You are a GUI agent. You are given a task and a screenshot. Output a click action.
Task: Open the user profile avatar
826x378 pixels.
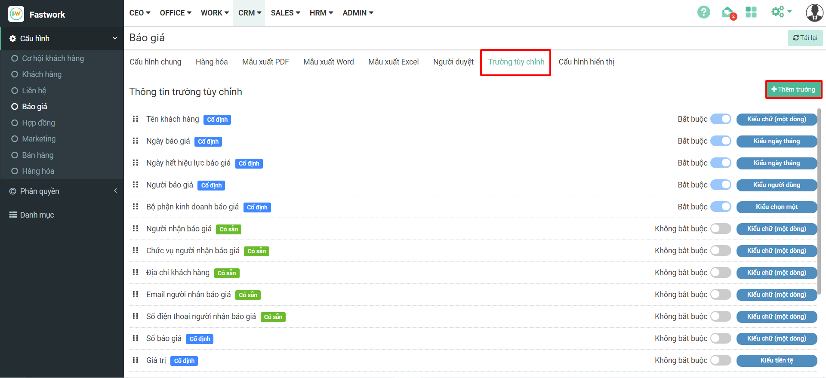tap(814, 13)
